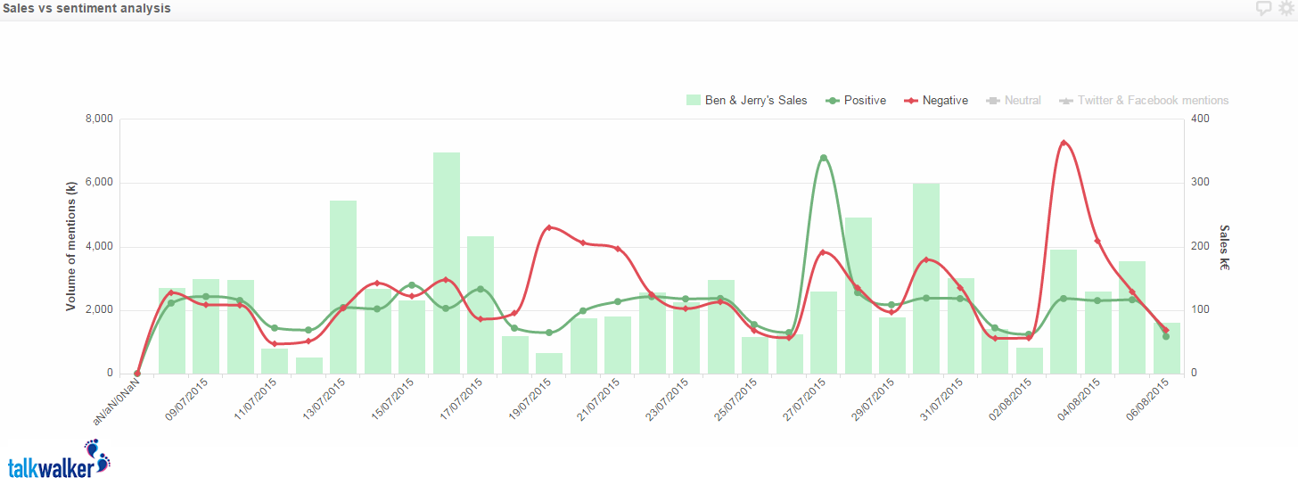
Task: Click the Negative point above 19/07/2015
Action: [549, 227]
